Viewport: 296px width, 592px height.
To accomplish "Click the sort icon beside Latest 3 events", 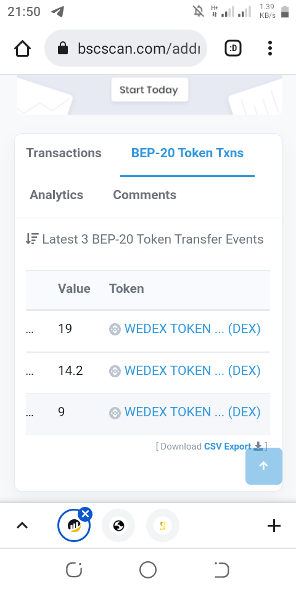I will click(x=32, y=239).
